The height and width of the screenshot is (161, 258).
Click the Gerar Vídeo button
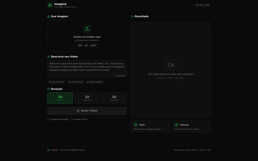(87, 111)
